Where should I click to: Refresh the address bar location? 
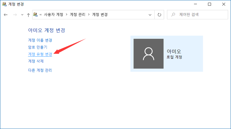(x=159, y=15)
